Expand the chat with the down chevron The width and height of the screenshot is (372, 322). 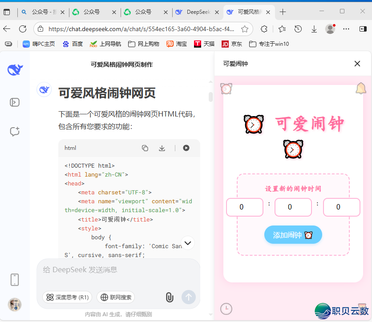click(x=188, y=243)
